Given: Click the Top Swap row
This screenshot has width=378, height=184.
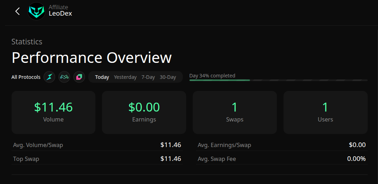Looking at the screenshot, I should pyautogui.click(x=97, y=159).
